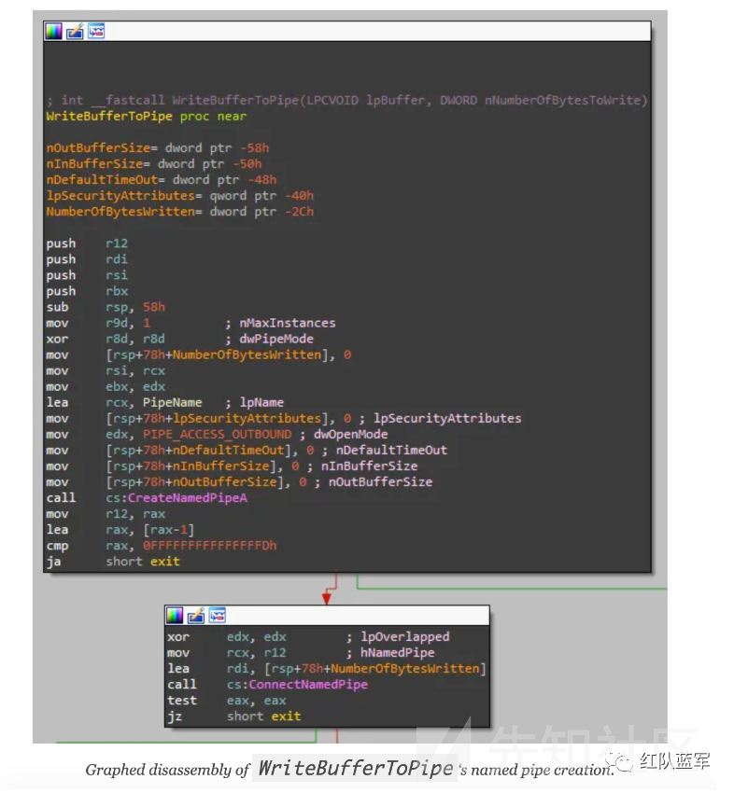This screenshot has width=734, height=793.
Task: Select the nDefaultTimeOut variable declaration
Action: 162,180
